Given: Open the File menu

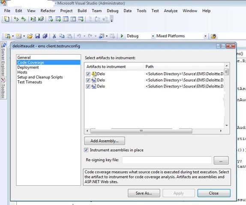Looking at the screenshot, I should (x=7, y=11).
